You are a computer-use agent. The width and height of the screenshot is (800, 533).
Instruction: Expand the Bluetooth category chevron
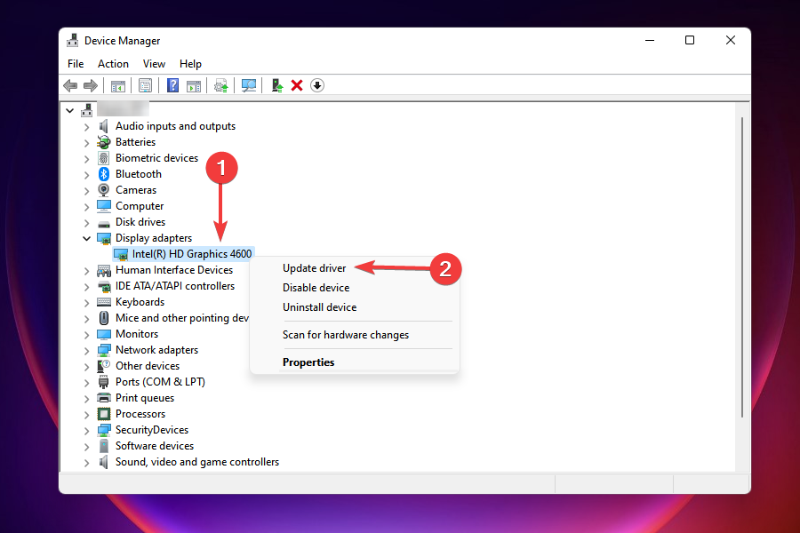[87, 174]
